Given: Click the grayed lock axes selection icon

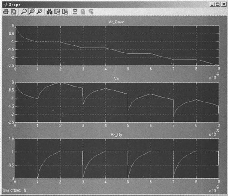Looking at the screenshot, I should [x=83, y=11].
